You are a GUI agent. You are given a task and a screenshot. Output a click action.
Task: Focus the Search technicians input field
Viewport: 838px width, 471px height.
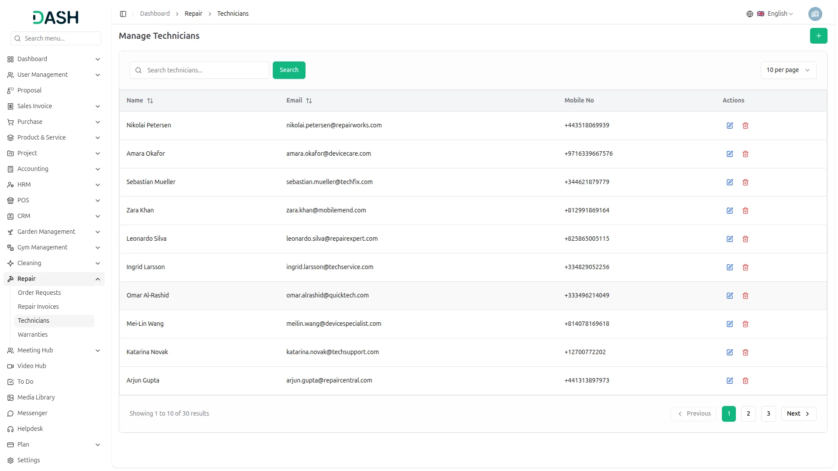[205, 70]
